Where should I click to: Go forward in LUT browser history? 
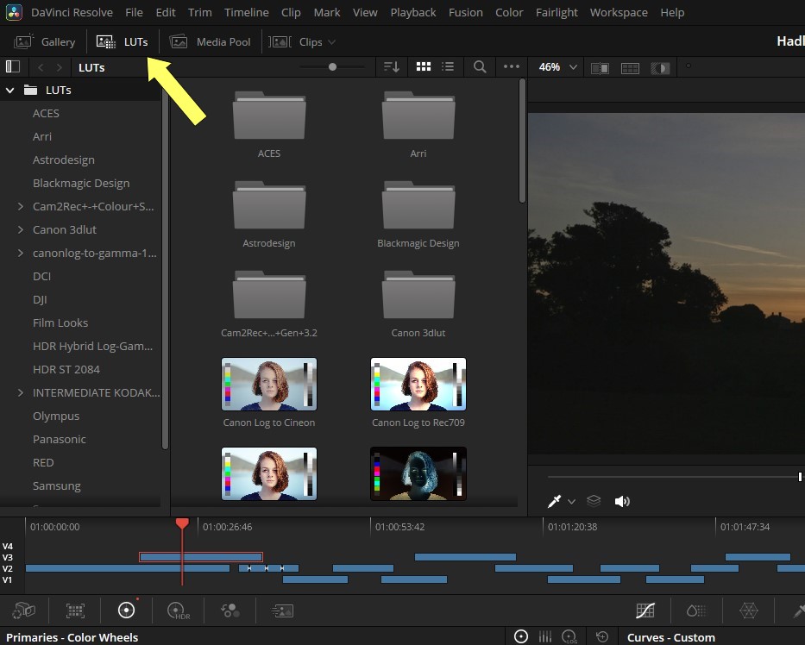[x=59, y=67]
